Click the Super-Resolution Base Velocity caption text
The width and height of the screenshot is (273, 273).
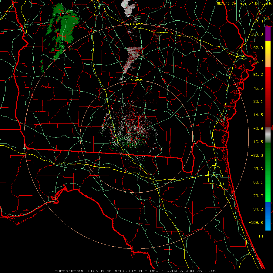(136, 271)
